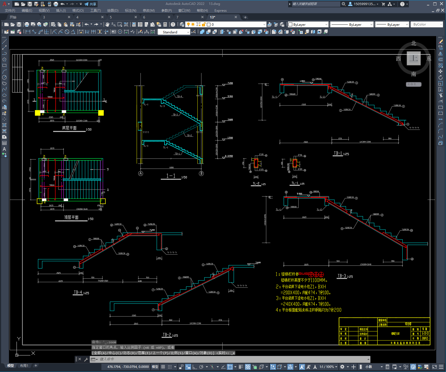Toggle drawing grid display
This screenshot has width=446, height=372.
coord(163,367)
